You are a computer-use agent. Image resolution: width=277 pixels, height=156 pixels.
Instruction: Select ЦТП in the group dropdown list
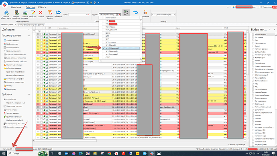(121, 36)
